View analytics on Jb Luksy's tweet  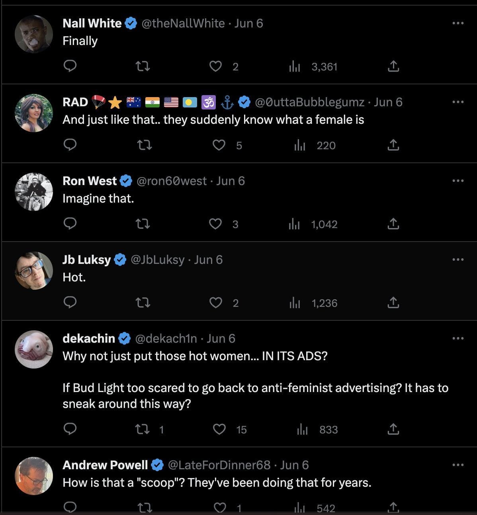point(295,303)
